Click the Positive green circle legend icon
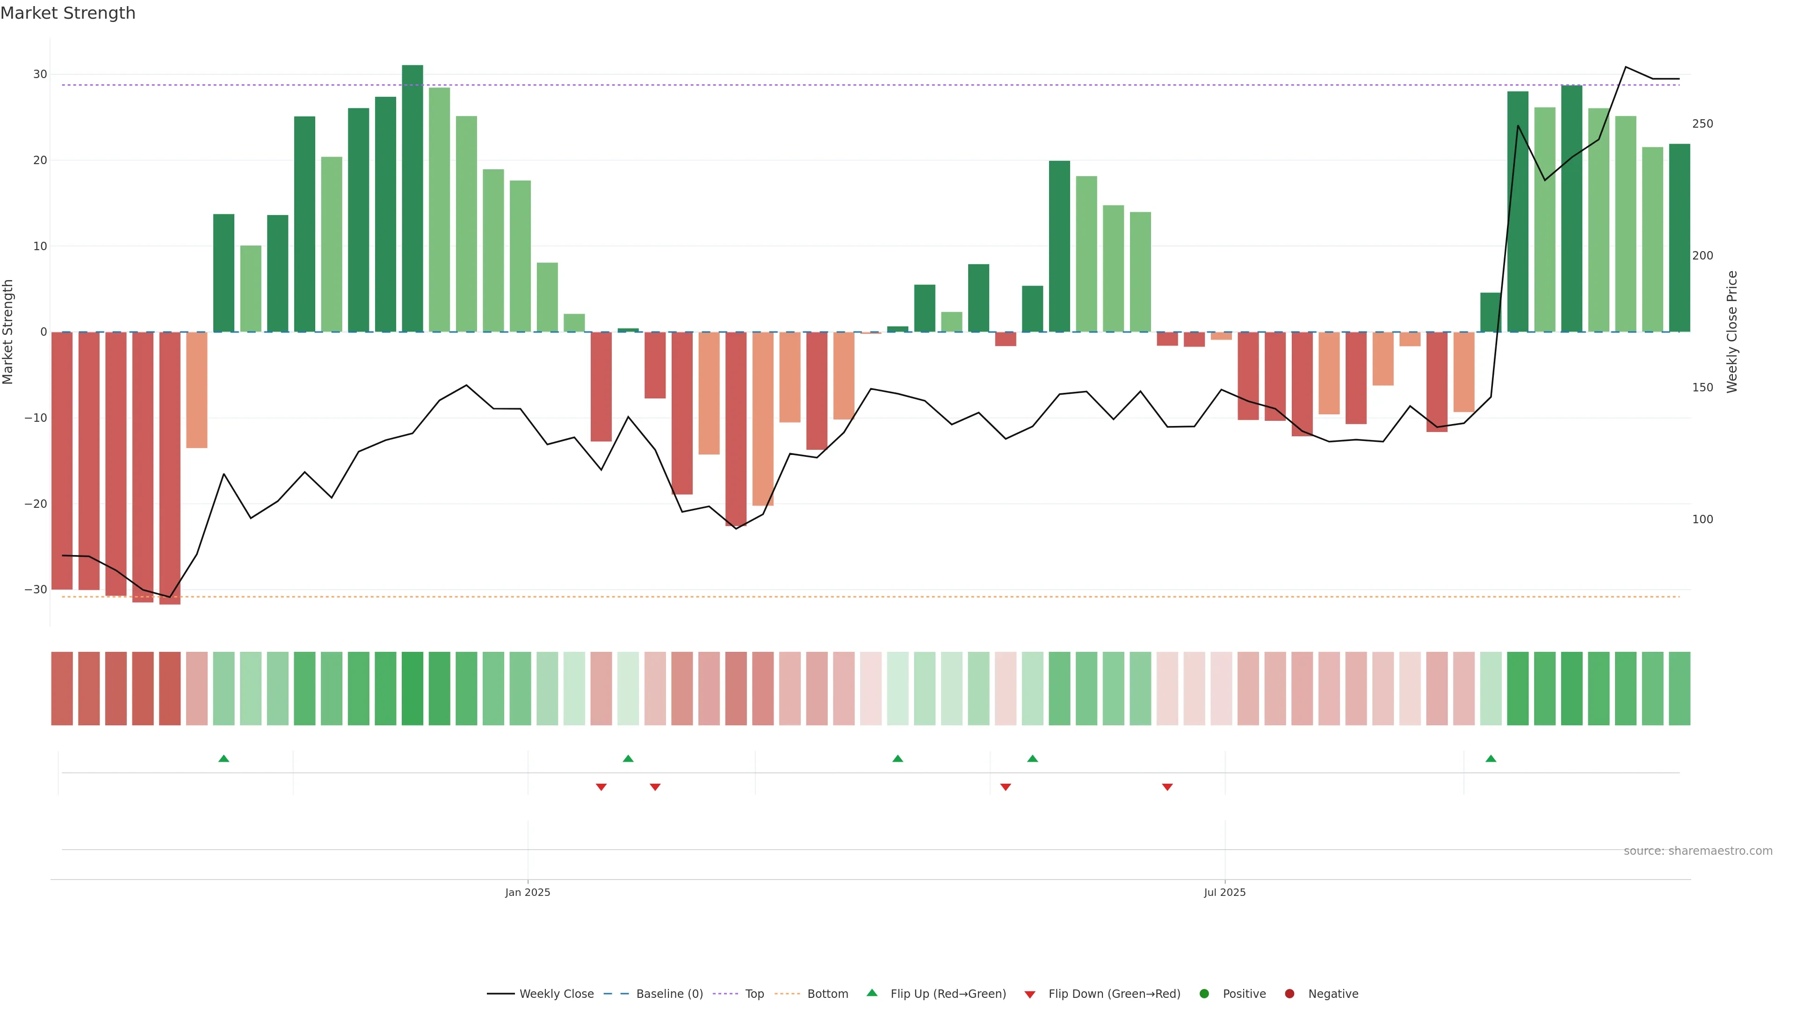Screen dimensions: 1796x1010 point(1204,994)
